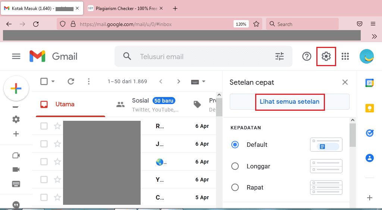Go back in browser history

[9, 24]
